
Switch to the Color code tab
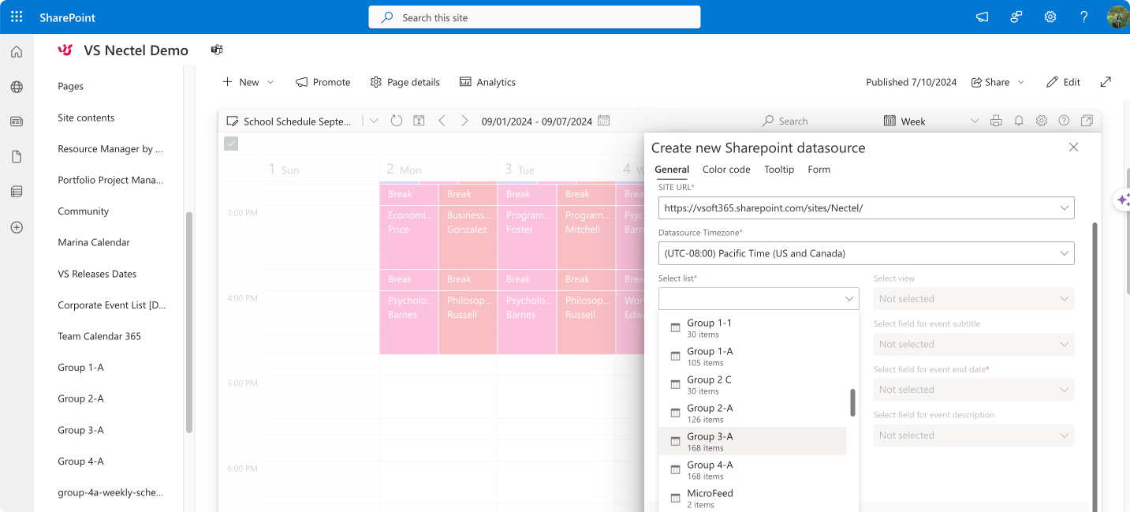(726, 169)
